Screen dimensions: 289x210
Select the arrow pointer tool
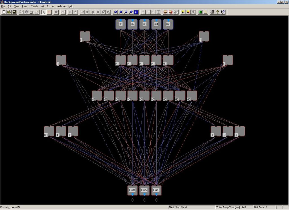click(x=44, y=12)
